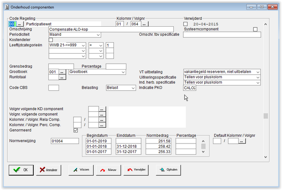Click the Volgnr field containing 064
282x190 pixels.
point(136,24)
